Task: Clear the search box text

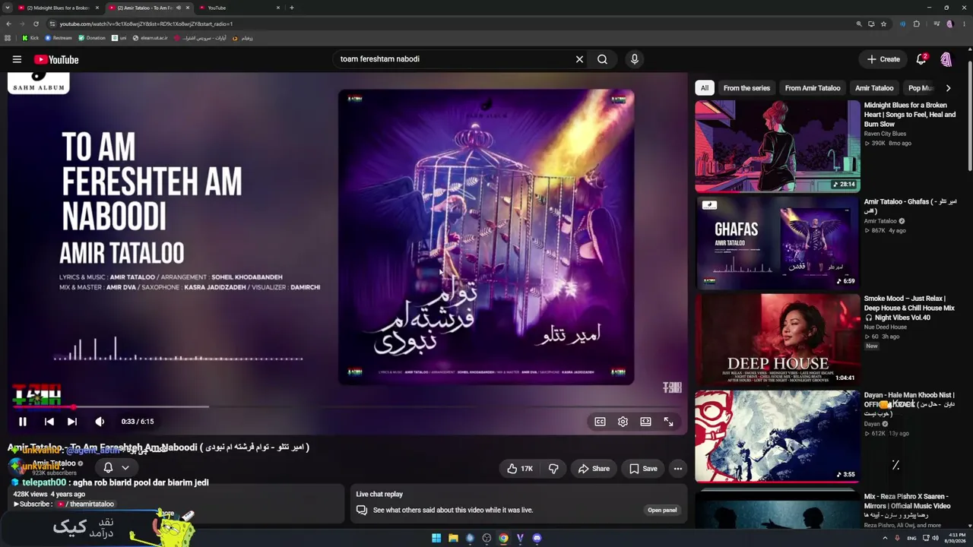Action: (x=579, y=59)
